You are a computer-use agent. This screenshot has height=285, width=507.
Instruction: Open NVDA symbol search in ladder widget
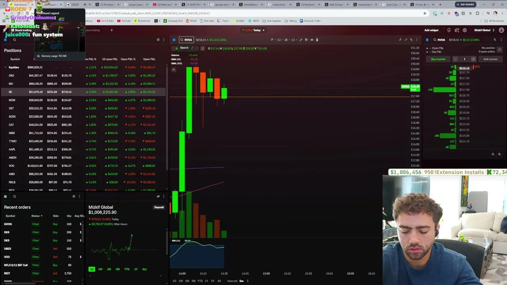(439, 40)
